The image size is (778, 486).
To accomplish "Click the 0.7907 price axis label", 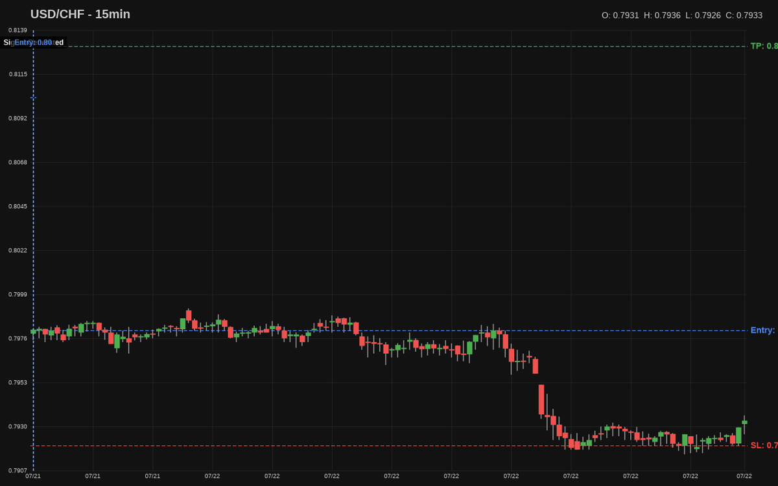I will click(x=18, y=470).
